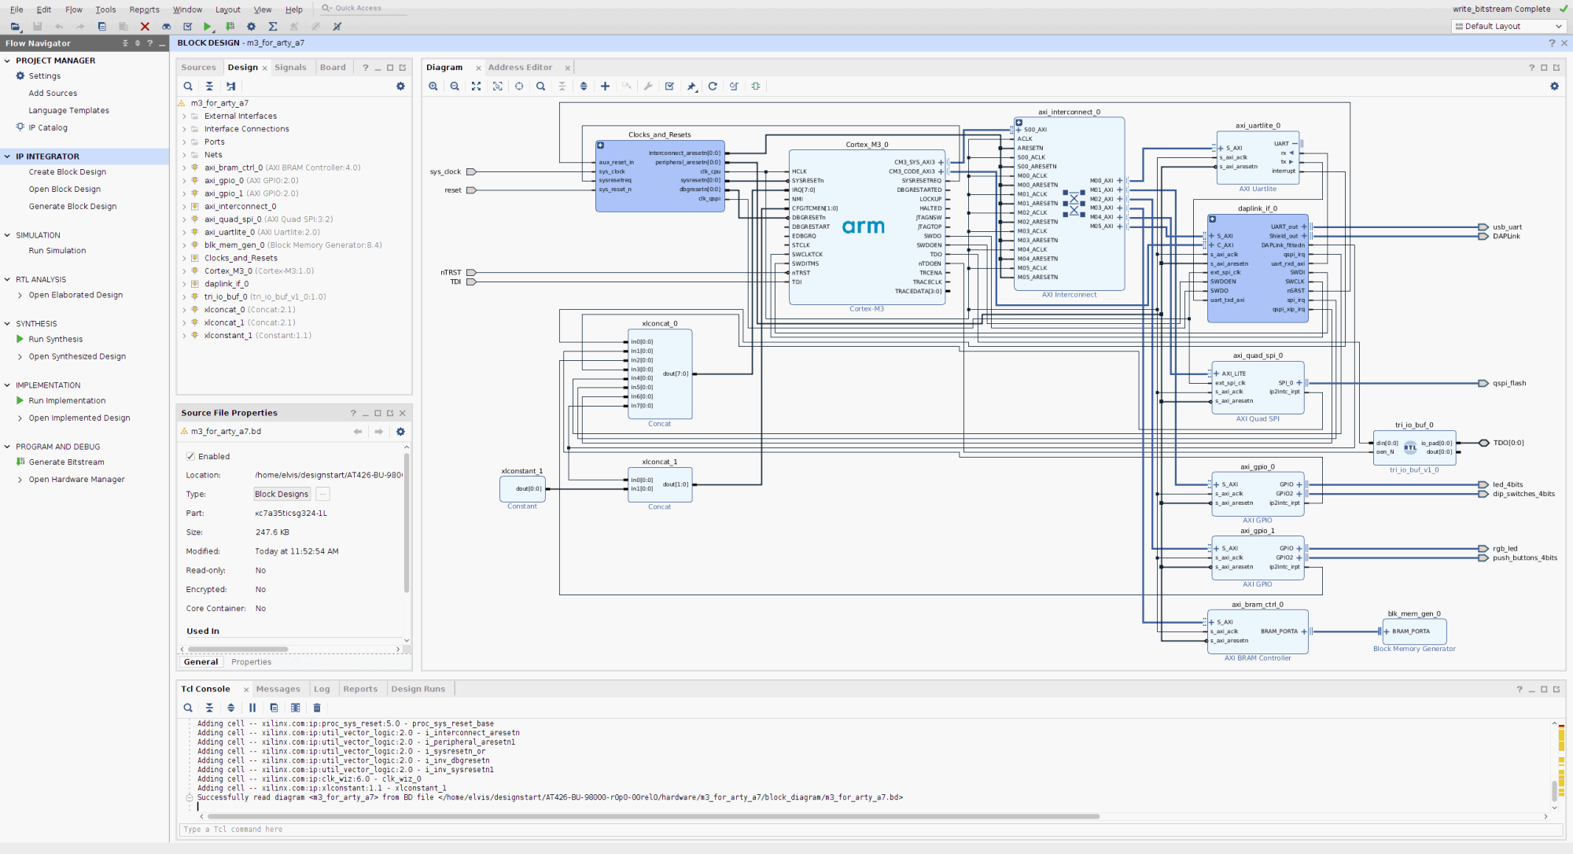Click Add Sources
The image size is (1573, 854).
pos(53,94)
